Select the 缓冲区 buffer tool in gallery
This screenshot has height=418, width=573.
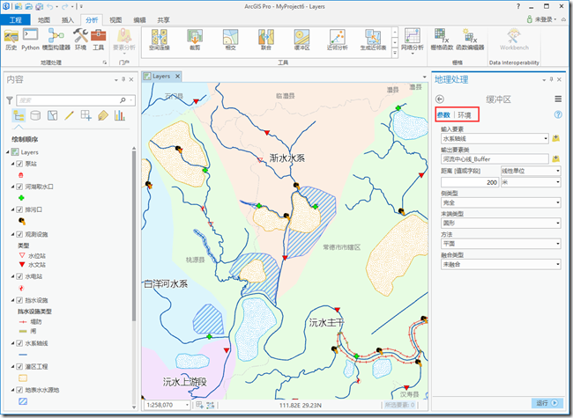click(301, 40)
